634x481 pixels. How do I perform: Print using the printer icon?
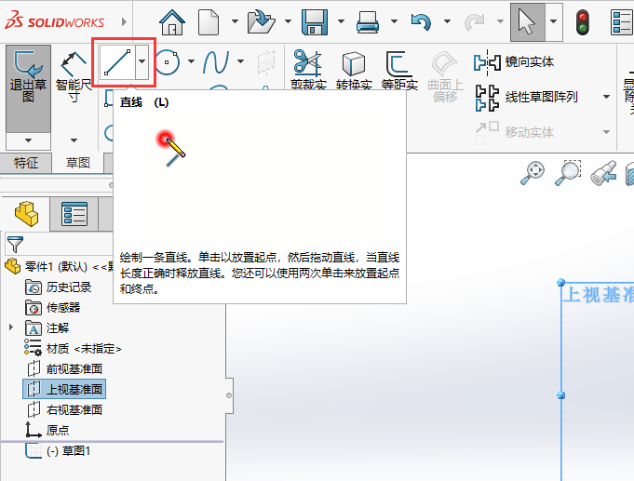point(368,21)
